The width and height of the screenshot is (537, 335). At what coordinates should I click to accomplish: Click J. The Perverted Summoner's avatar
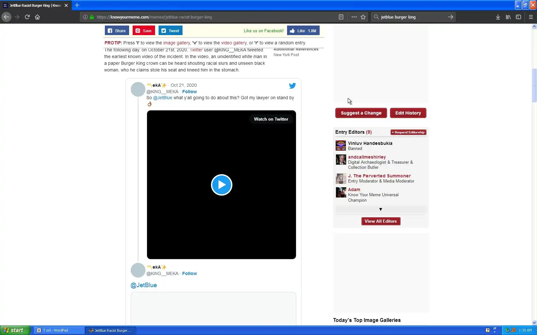tap(341, 178)
